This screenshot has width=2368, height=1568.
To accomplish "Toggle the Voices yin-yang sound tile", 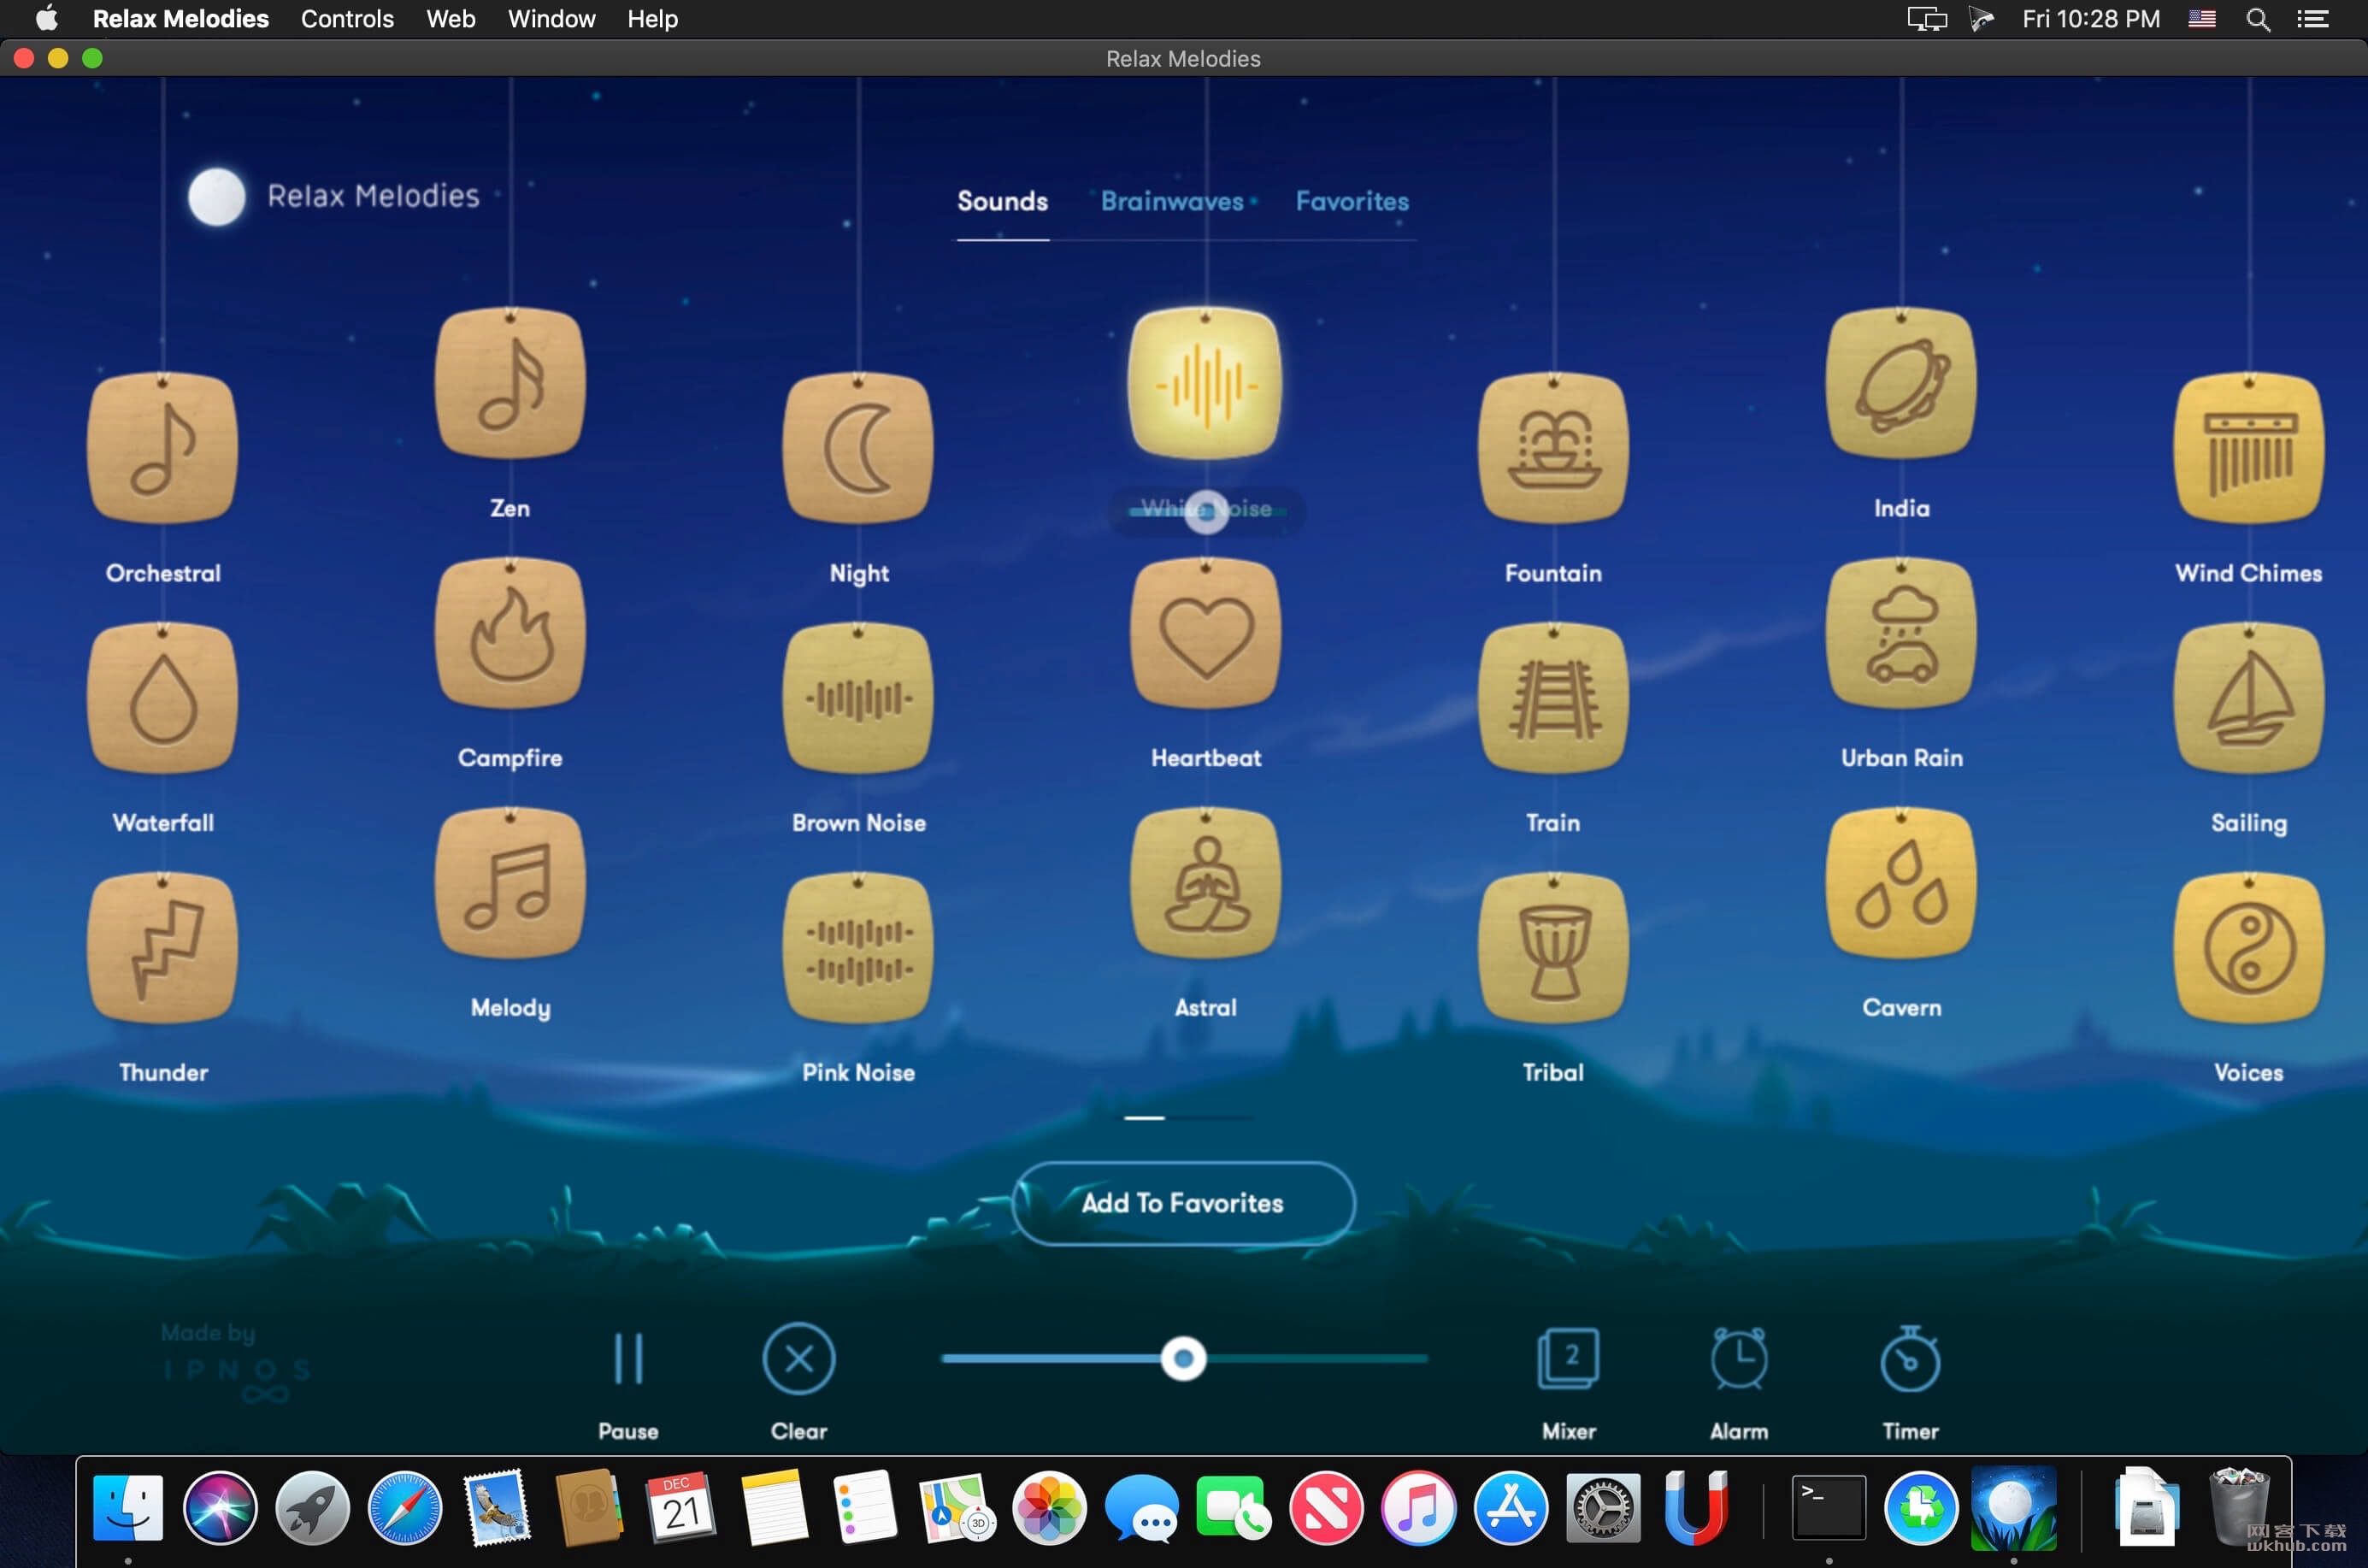I will [x=2249, y=948].
